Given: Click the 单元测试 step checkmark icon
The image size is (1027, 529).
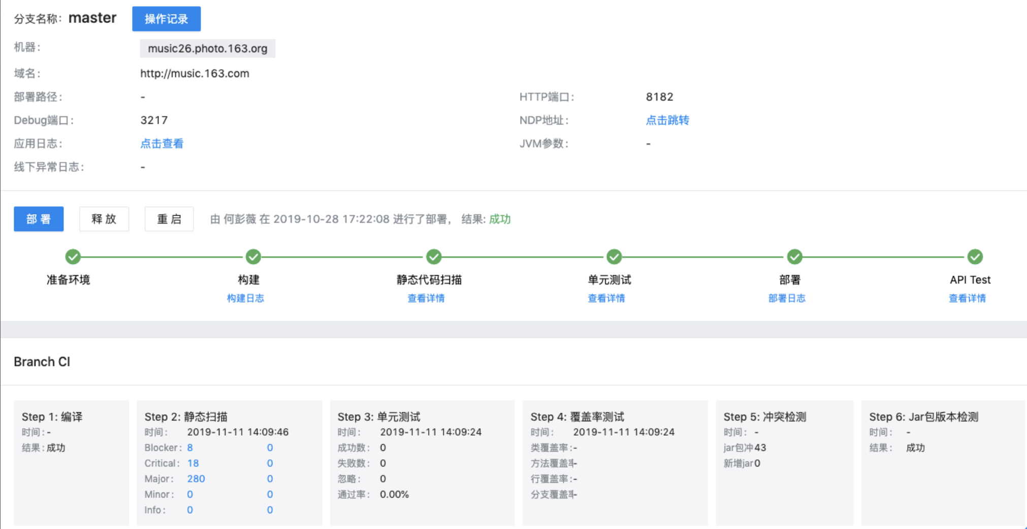Looking at the screenshot, I should tap(614, 257).
